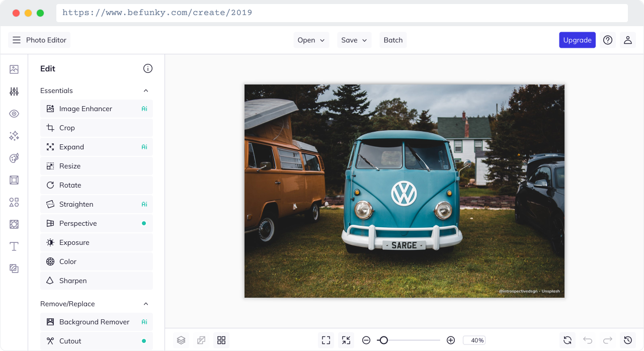The width and height of the screenshot is (644, 351).
Task: Open the Layers icon in bottom bar
Action: click(181, 340)
